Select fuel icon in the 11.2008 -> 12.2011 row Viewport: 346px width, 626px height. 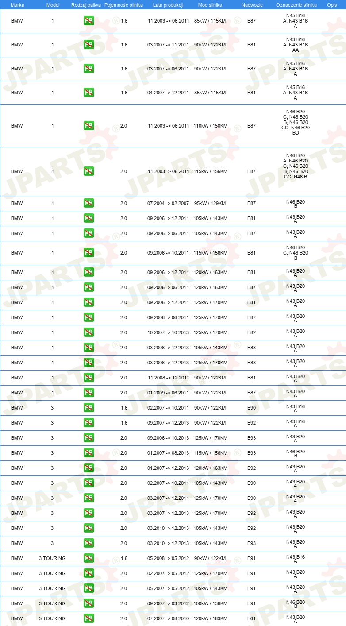point(88,378)
